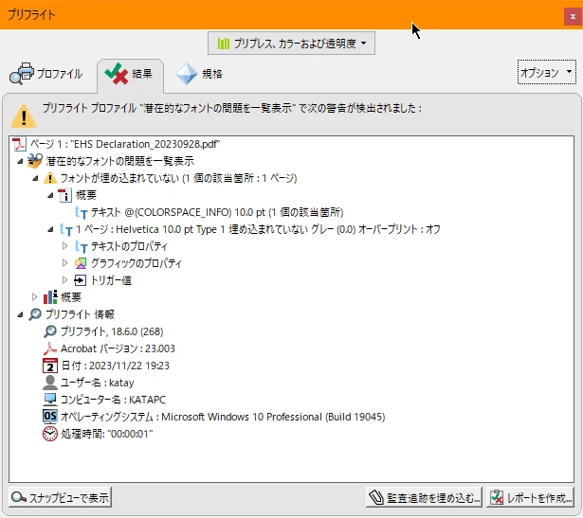Click the printer magnifier icon on プロファイル tab
Image resolution: width=583 pixels, height=518 pixels.
[x=21, y=74]
